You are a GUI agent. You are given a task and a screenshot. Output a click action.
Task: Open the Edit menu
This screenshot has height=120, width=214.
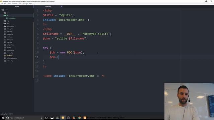coord(5,4)
